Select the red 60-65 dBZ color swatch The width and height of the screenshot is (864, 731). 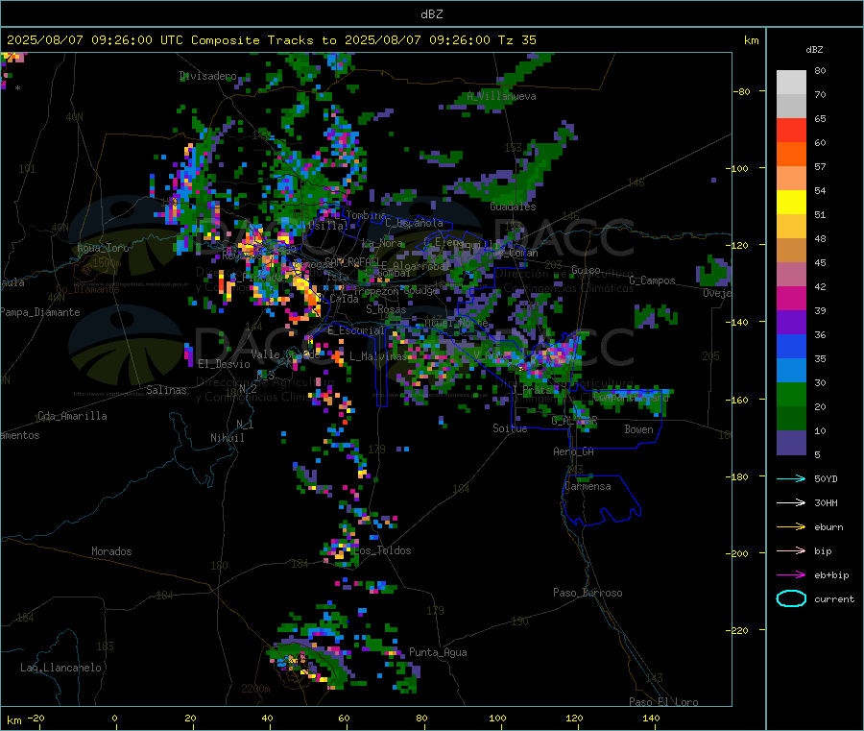791,130
